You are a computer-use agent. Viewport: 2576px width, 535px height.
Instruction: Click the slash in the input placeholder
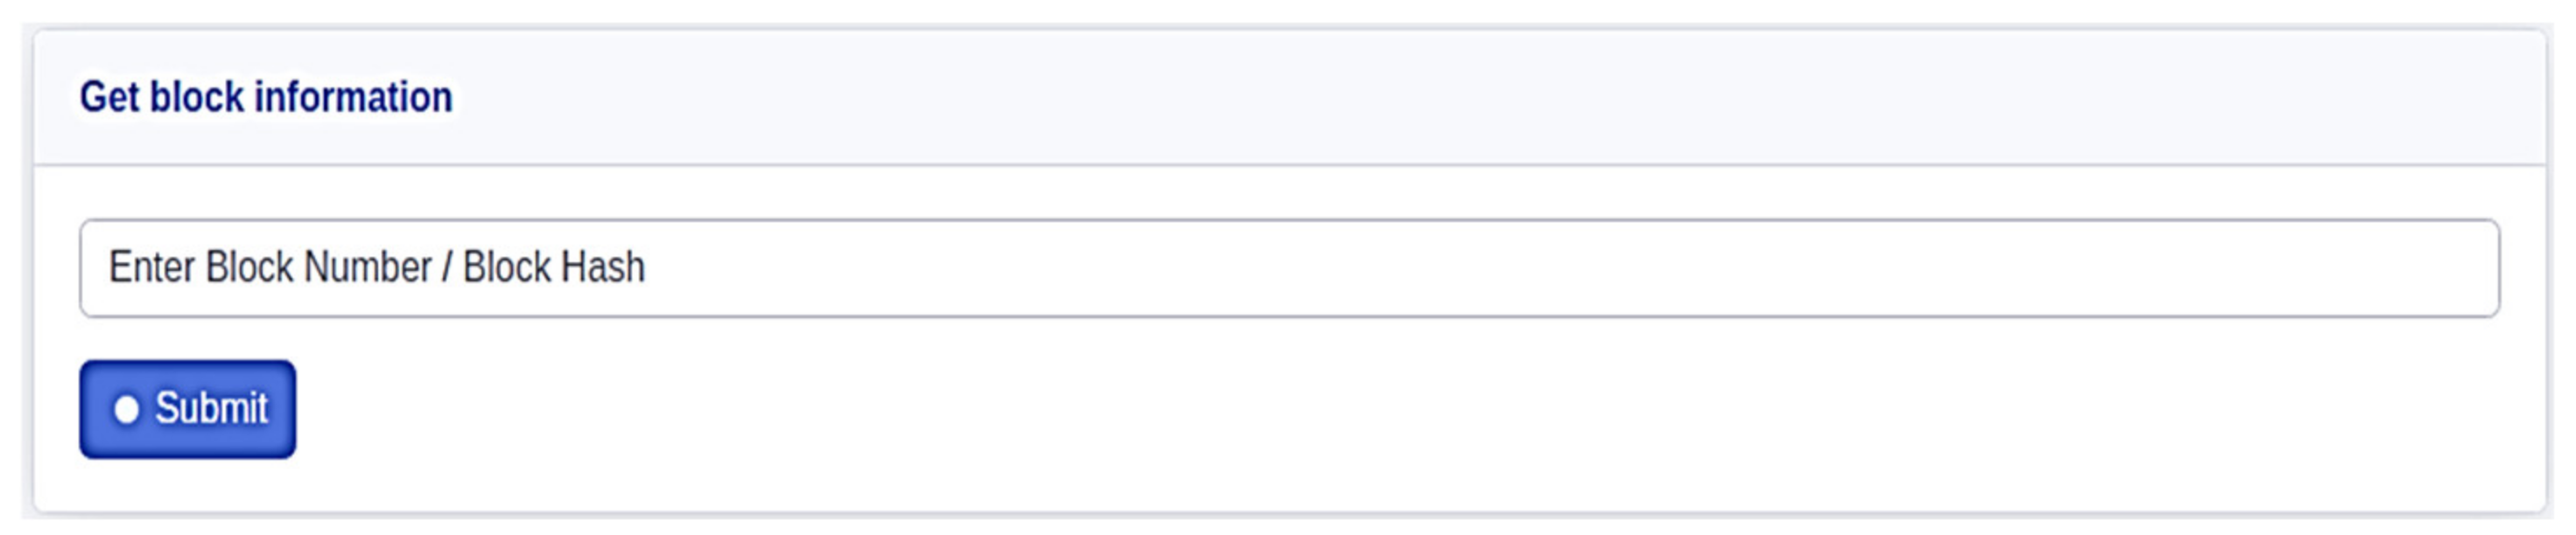[x=447, y=267]
